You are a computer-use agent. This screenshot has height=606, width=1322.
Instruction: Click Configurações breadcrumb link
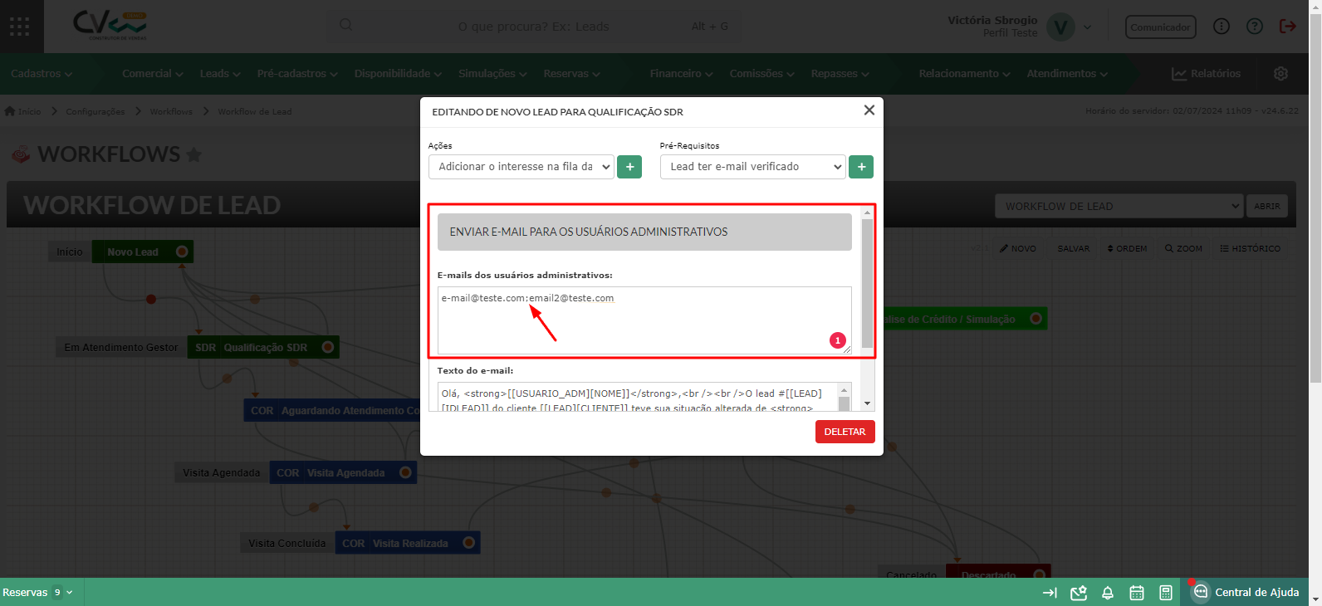click(x=95, y=111)
